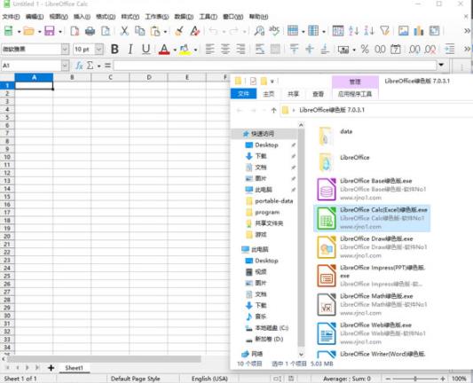
Task: Select Desktop under Quick access in Explorer
Action: [266, 145]
